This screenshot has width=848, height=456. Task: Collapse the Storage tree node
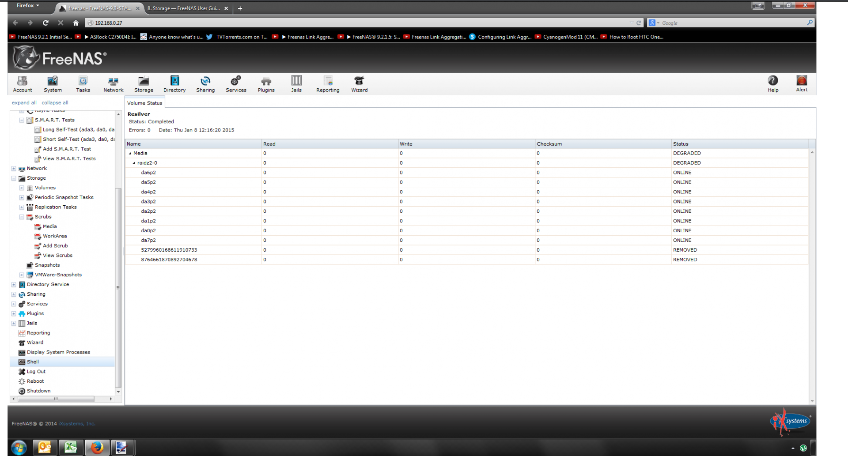(x=14, y=178)
